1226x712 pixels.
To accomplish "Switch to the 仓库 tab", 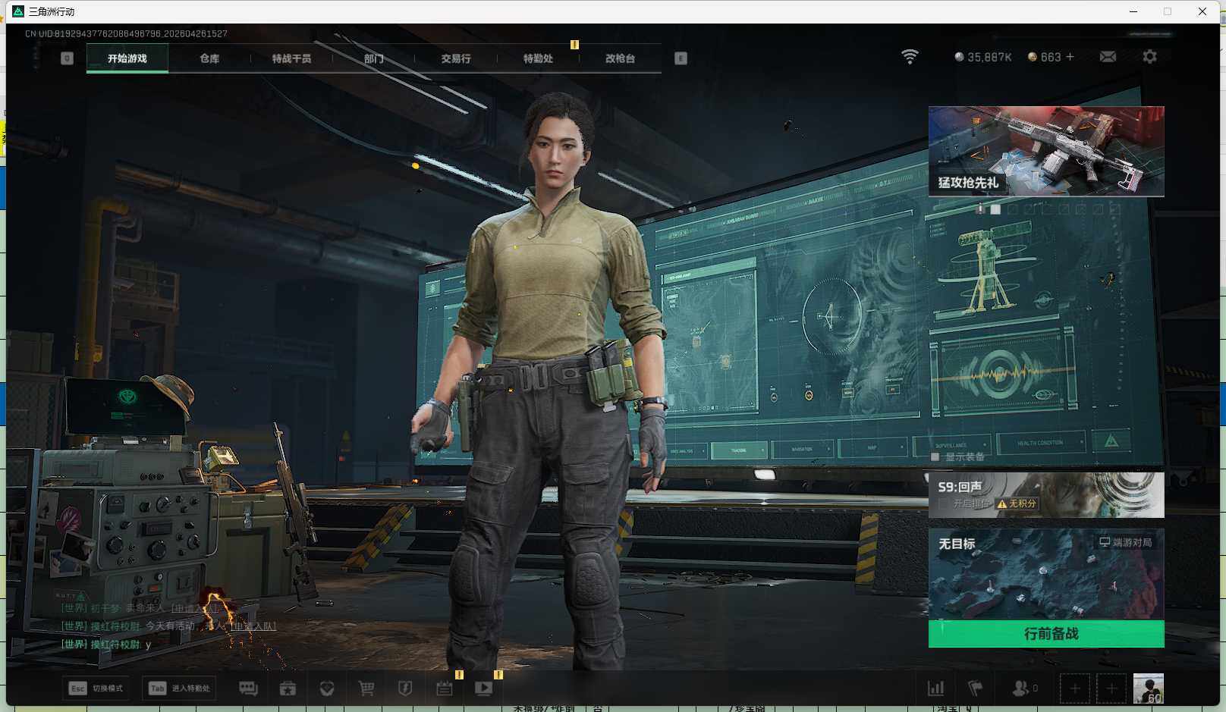I will point(209,58).
